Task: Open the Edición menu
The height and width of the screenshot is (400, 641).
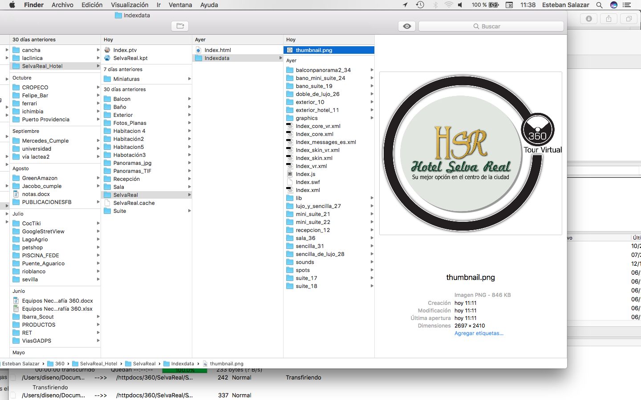Action: (x=92, y=5)
